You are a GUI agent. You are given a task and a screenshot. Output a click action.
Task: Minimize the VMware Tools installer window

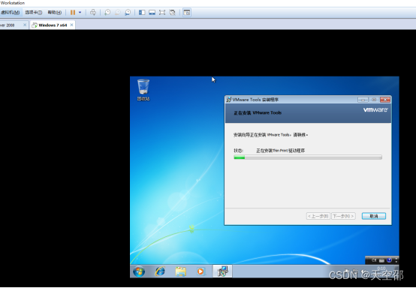click(363, 100)
